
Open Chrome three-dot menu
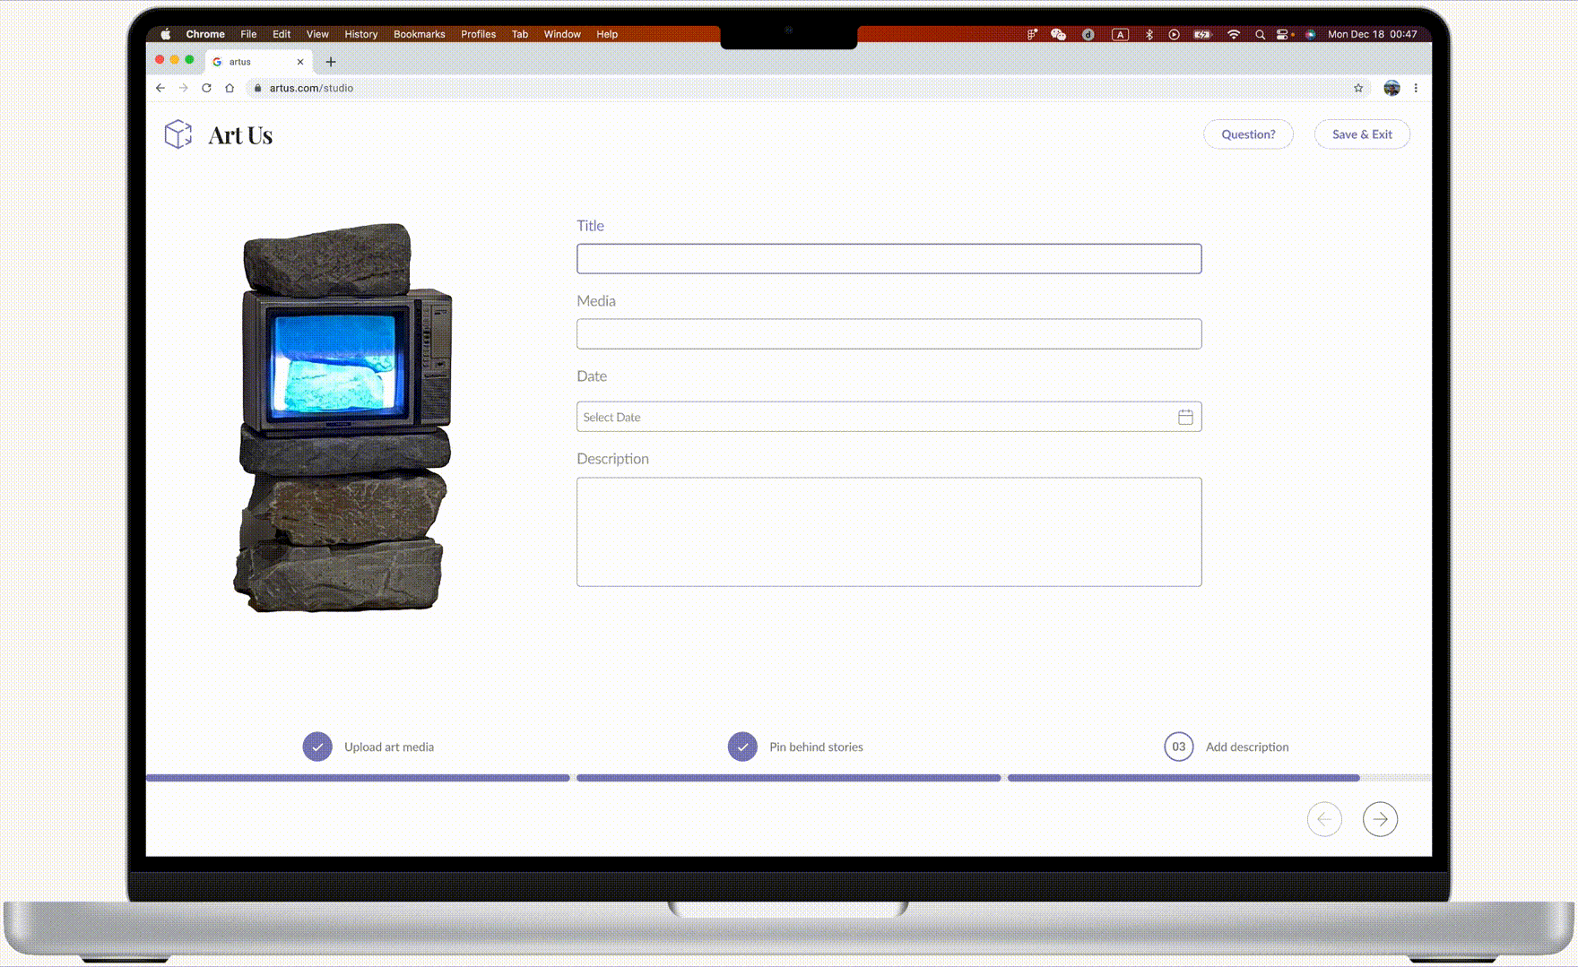point(1416,88)
